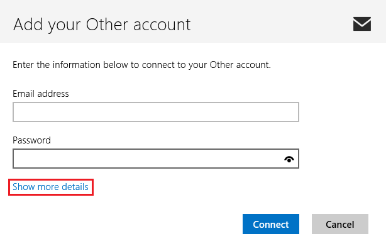Screen dimensions: 386x241
Task: Select the black envelope icon in the header
Action: click(x=362, y=24)
